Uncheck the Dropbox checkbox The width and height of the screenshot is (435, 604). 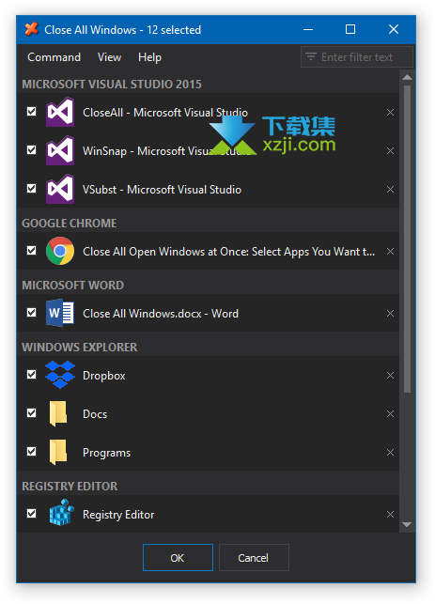[32, 375]
